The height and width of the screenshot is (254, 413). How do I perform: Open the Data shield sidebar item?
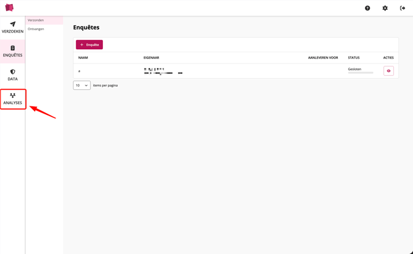click(12, 75)
